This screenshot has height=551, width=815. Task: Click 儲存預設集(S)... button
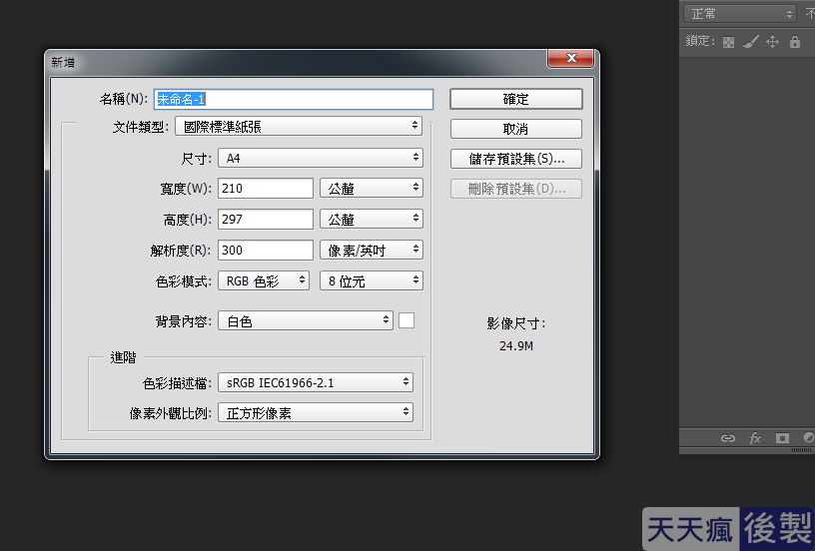pyautogui.click(x=515, y=159)
